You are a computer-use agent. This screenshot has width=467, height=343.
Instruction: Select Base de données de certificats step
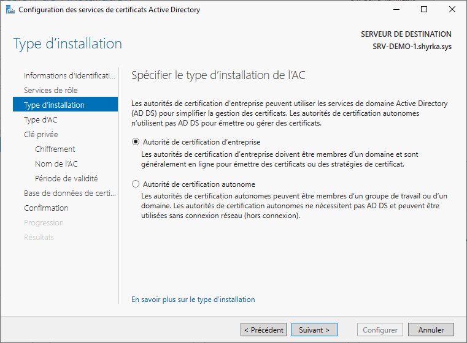point(69,193)
